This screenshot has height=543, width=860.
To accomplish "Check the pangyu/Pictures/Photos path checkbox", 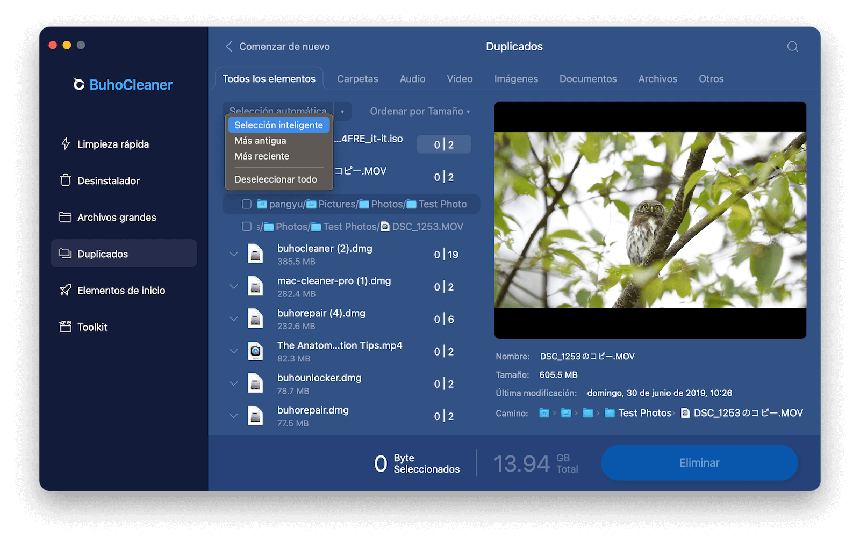I will coord(247,204).
